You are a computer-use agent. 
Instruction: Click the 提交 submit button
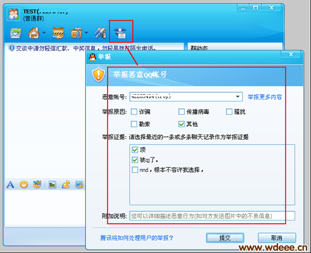pos(225,238)
